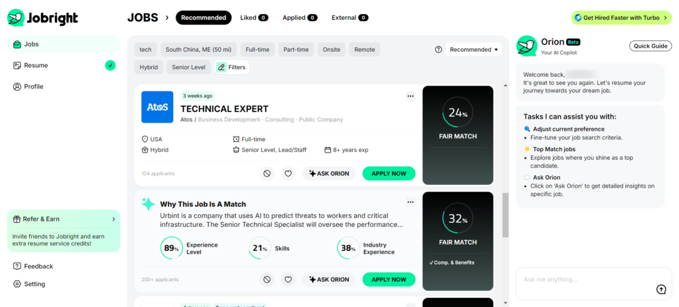
Task: Click the 38% Industry Experience ring
Action: click(x=348, y=248)
